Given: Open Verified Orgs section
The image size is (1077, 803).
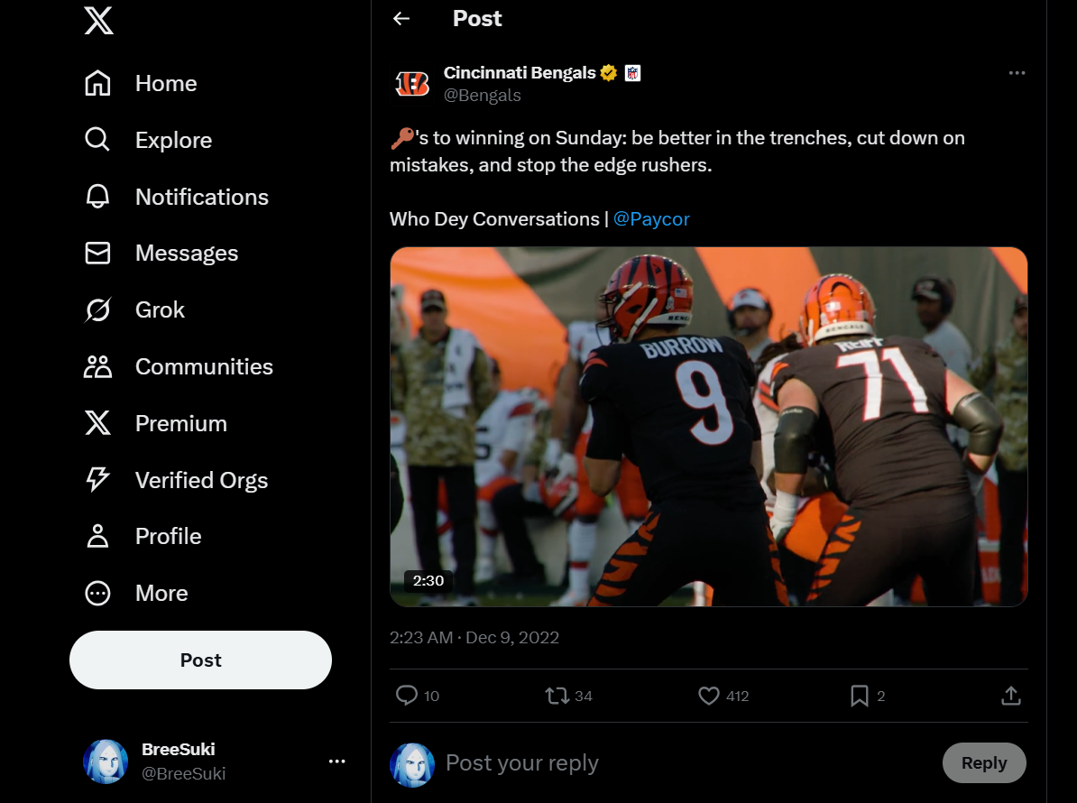Looking at the screenshot, I should click(176, 479).
